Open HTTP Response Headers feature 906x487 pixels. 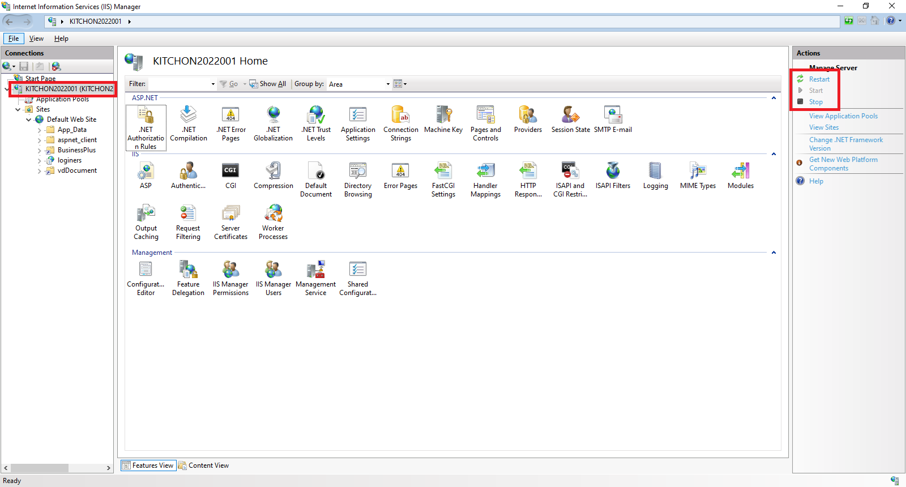tap(528, 180)
